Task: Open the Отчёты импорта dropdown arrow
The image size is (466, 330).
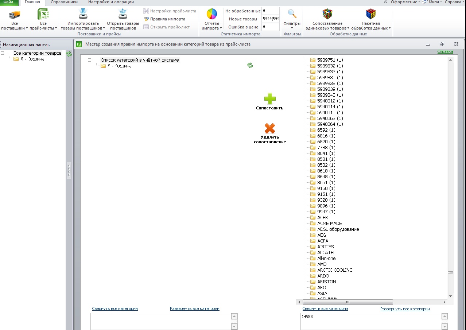Action: 221,28
